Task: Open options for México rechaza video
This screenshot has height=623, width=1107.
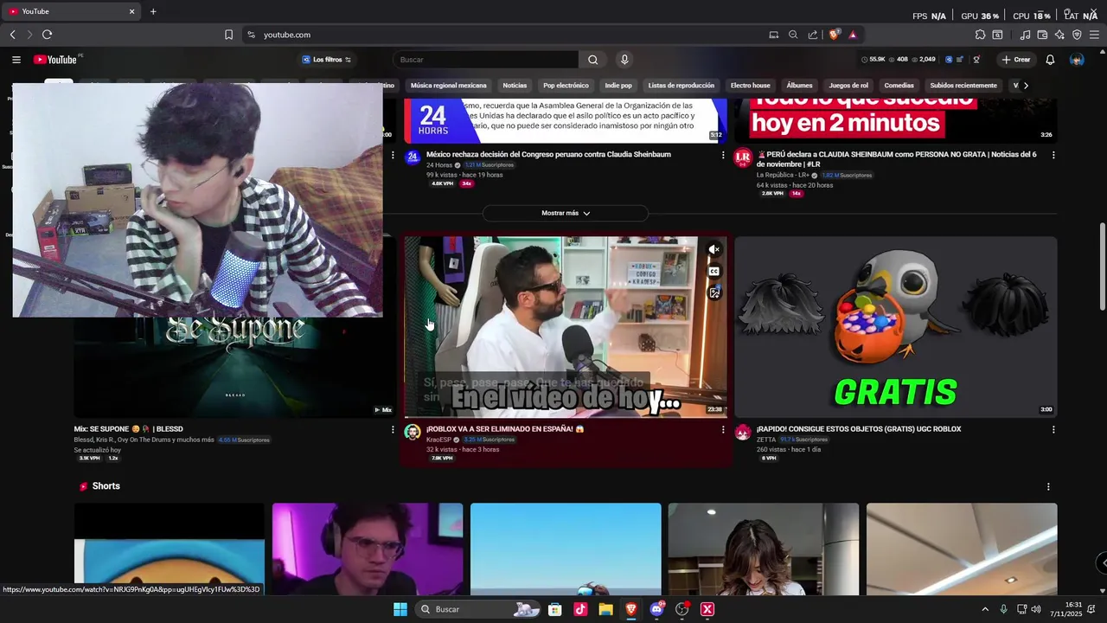Action: point(723,155)
